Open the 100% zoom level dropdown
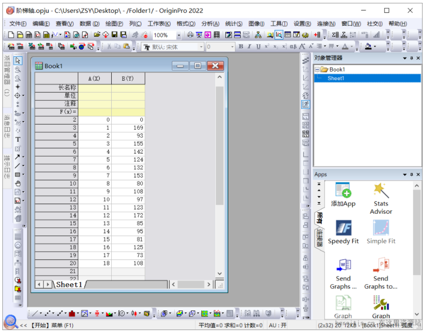 coord(179,35)
